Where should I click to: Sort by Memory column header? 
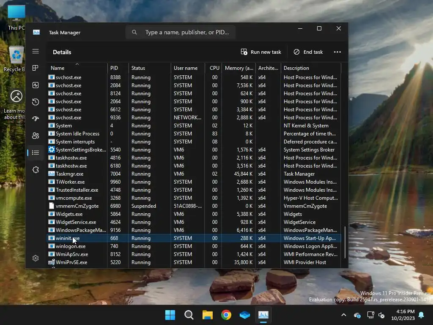[x=238, y=68]
